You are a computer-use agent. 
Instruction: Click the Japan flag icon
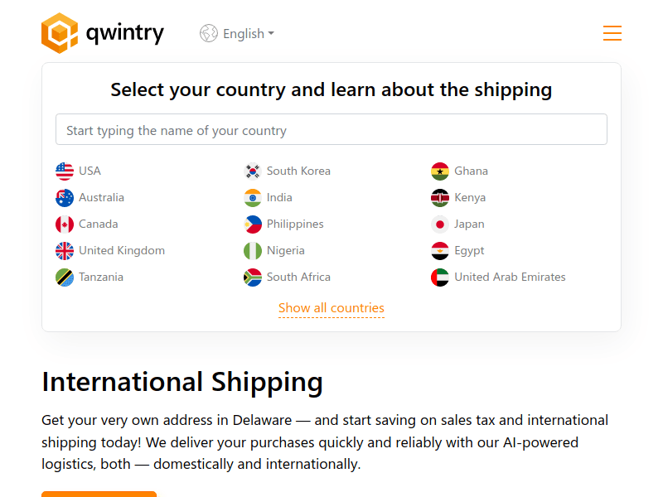439,224
